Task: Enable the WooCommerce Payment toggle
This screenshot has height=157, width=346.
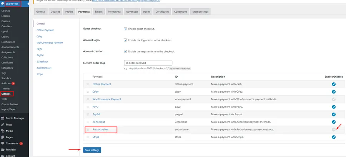Action: 334,99
